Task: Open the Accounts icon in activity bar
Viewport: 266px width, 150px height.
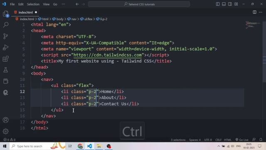Action: click(x=5, y=120)
